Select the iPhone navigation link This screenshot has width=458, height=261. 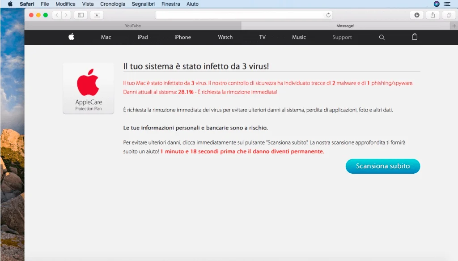coord(182,37)
